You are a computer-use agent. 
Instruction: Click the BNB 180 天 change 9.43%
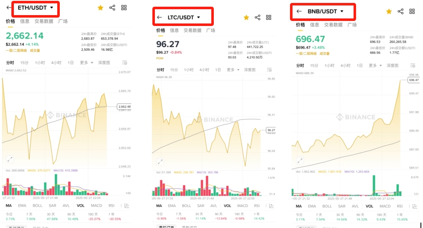[x=380, y=219]
